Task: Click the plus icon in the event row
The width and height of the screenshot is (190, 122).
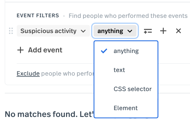Action: point(163,31)
